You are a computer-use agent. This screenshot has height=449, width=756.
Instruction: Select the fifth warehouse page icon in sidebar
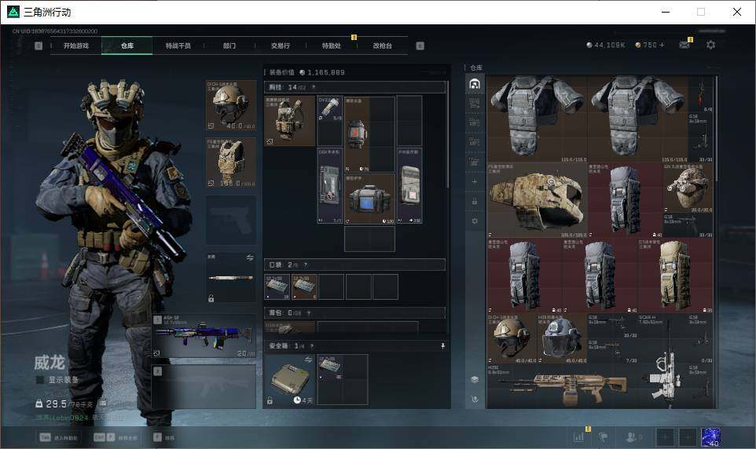pos(475,162)
